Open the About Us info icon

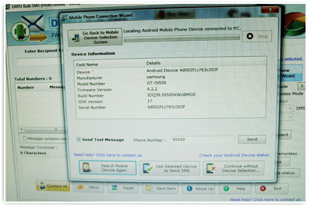click(x=189, y=188)
